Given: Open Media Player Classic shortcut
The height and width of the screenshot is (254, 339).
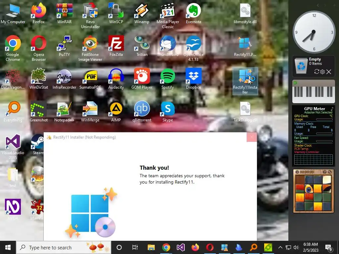Looking at the screenshot, I should [x=168, y=16].
